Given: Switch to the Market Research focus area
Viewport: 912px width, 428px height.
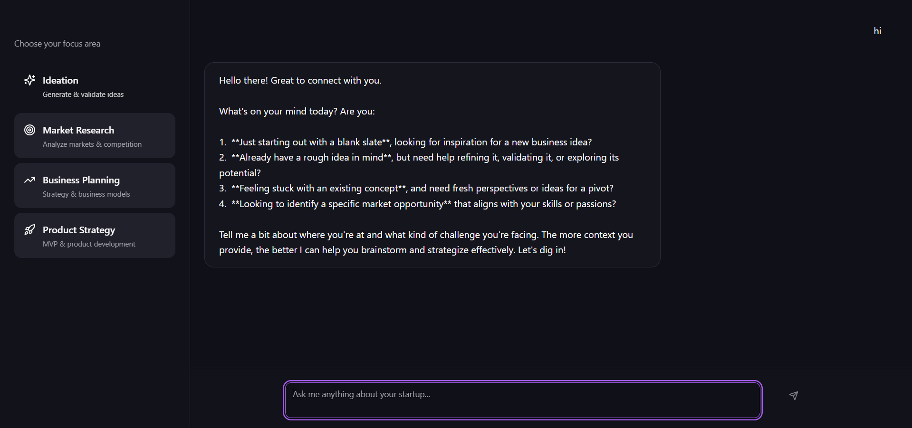Looking at the screenshot, I should click(95, 135).
